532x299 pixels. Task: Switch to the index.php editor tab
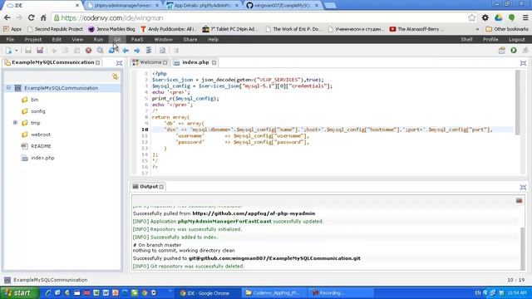tap(195, 62)
